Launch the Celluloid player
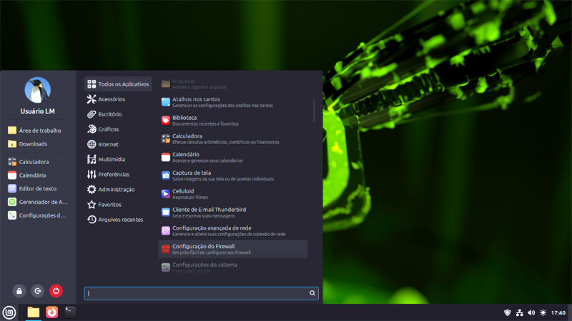 233,194
